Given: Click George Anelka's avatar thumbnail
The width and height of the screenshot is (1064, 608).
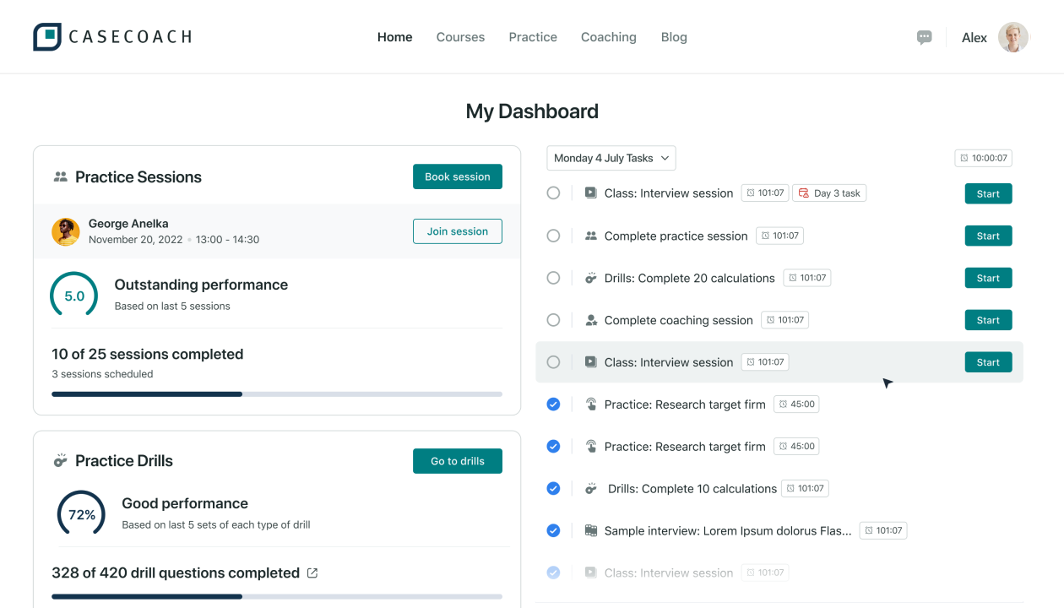Looking at the screenshot, I should pos(66,231).
